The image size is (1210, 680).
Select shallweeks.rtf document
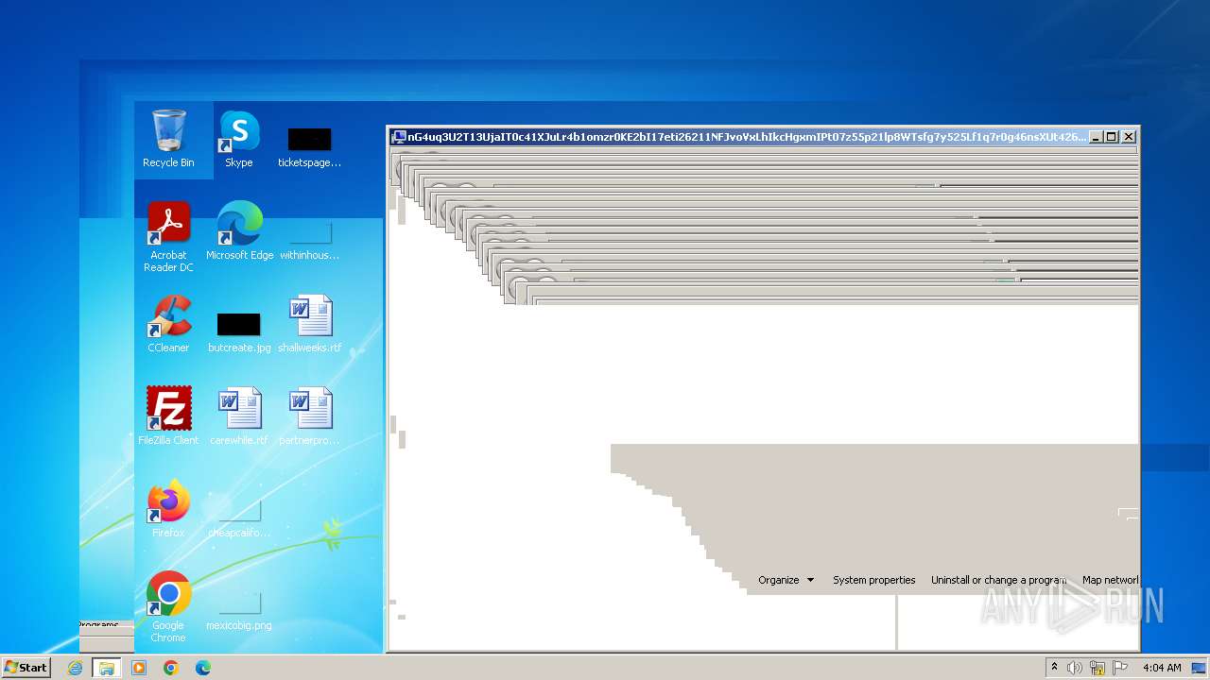click(x=309, y=324)
